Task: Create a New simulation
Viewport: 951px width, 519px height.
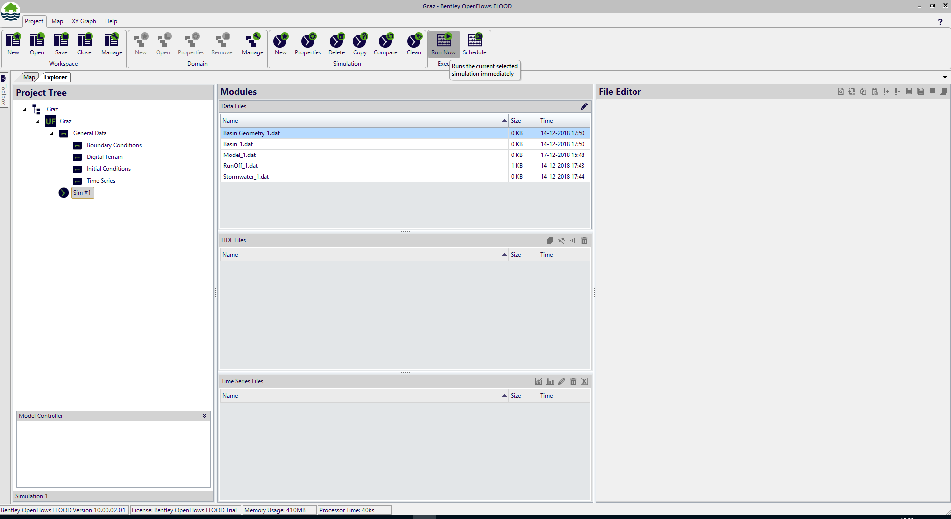Action: click(x=281, y=44)
